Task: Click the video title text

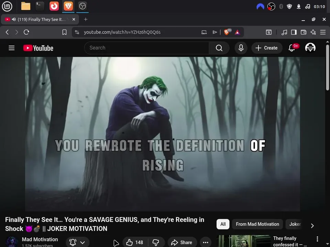Action: (x=104, y=224)
